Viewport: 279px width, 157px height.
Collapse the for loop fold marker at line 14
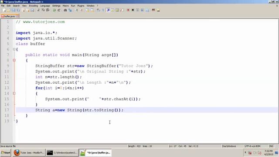pos(14,93)
